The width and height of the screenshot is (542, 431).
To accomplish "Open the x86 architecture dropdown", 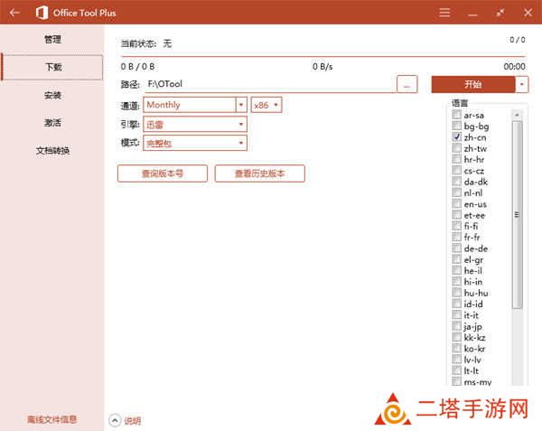I will [266, 105].
